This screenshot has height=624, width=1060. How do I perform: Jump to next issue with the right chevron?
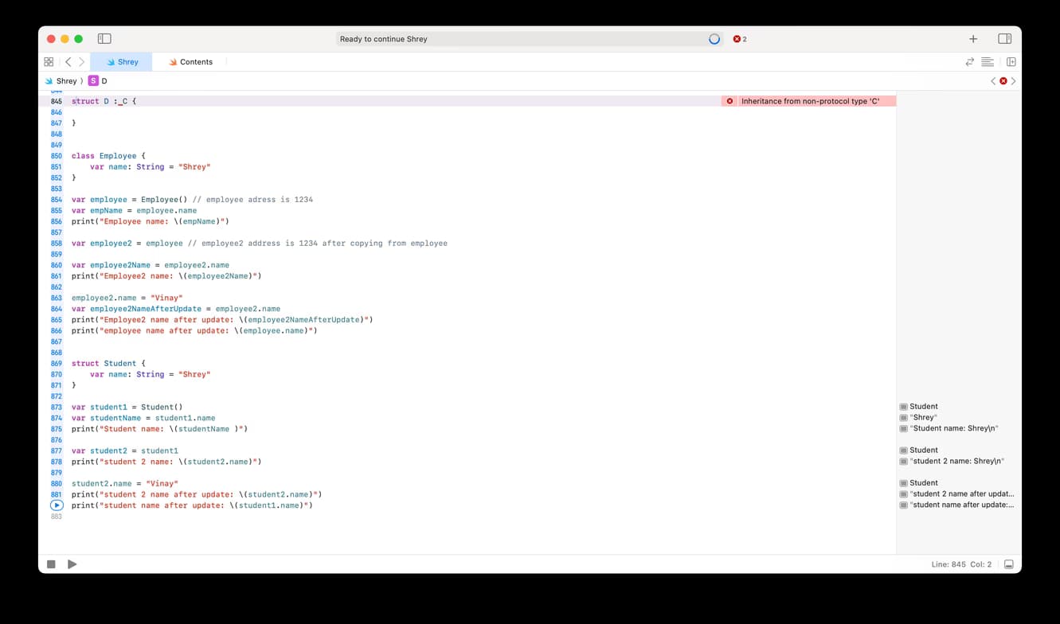(1011, 80)
